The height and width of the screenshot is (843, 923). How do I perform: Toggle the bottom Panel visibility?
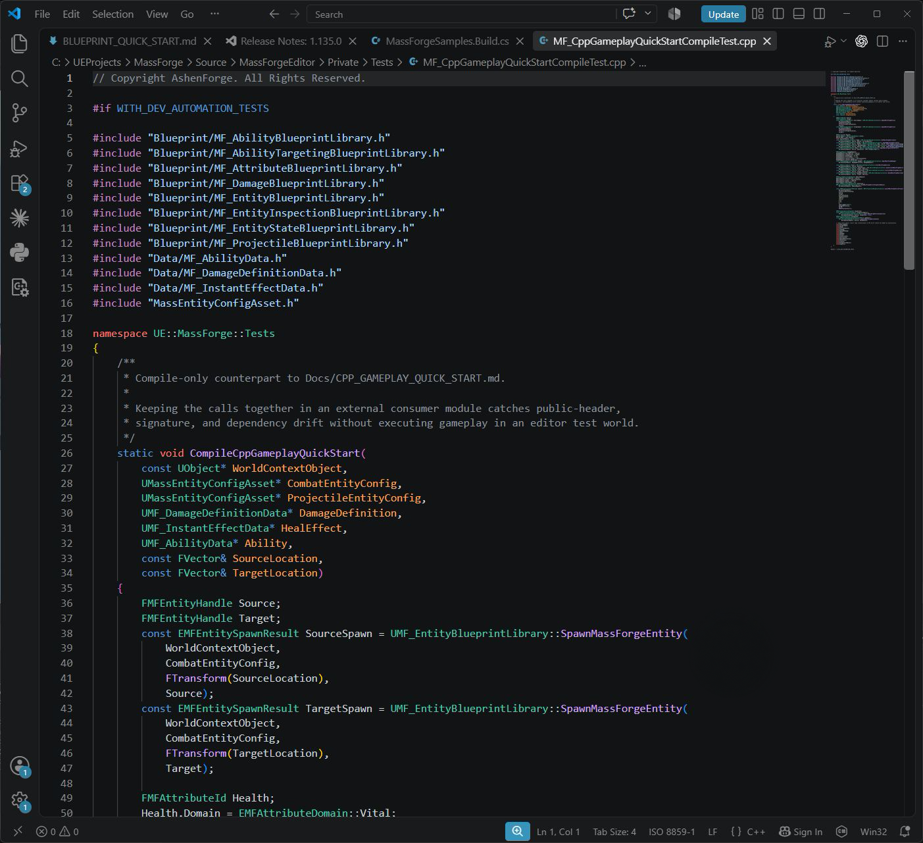click(x=799, y=14)
